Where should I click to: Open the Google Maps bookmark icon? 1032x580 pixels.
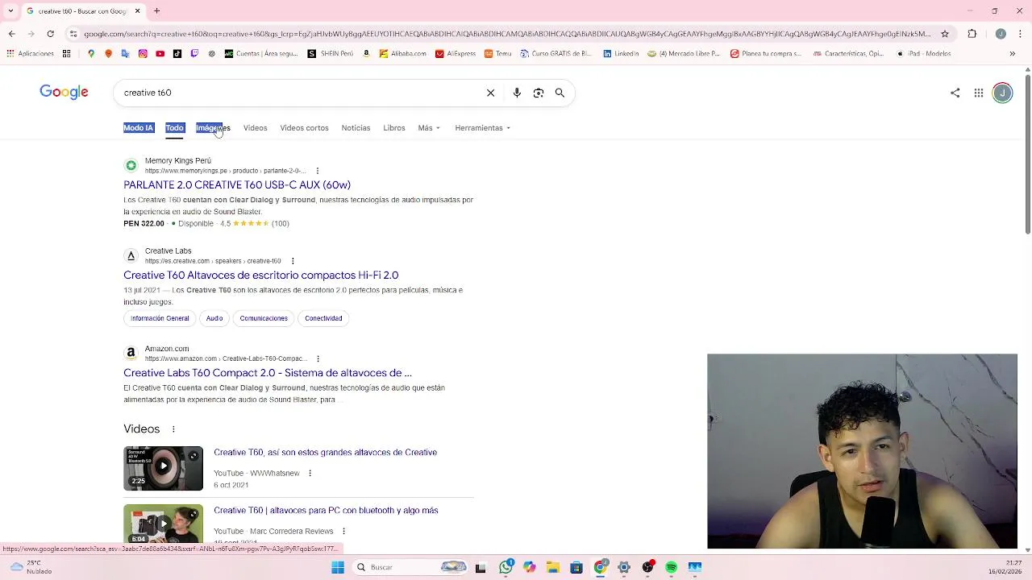(91, 54)
